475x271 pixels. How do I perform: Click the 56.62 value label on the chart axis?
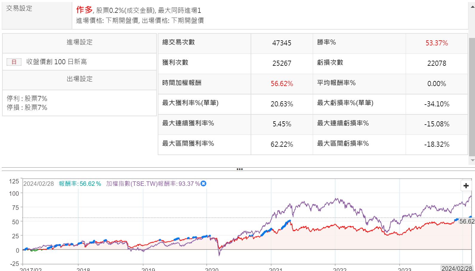point(467,221)
